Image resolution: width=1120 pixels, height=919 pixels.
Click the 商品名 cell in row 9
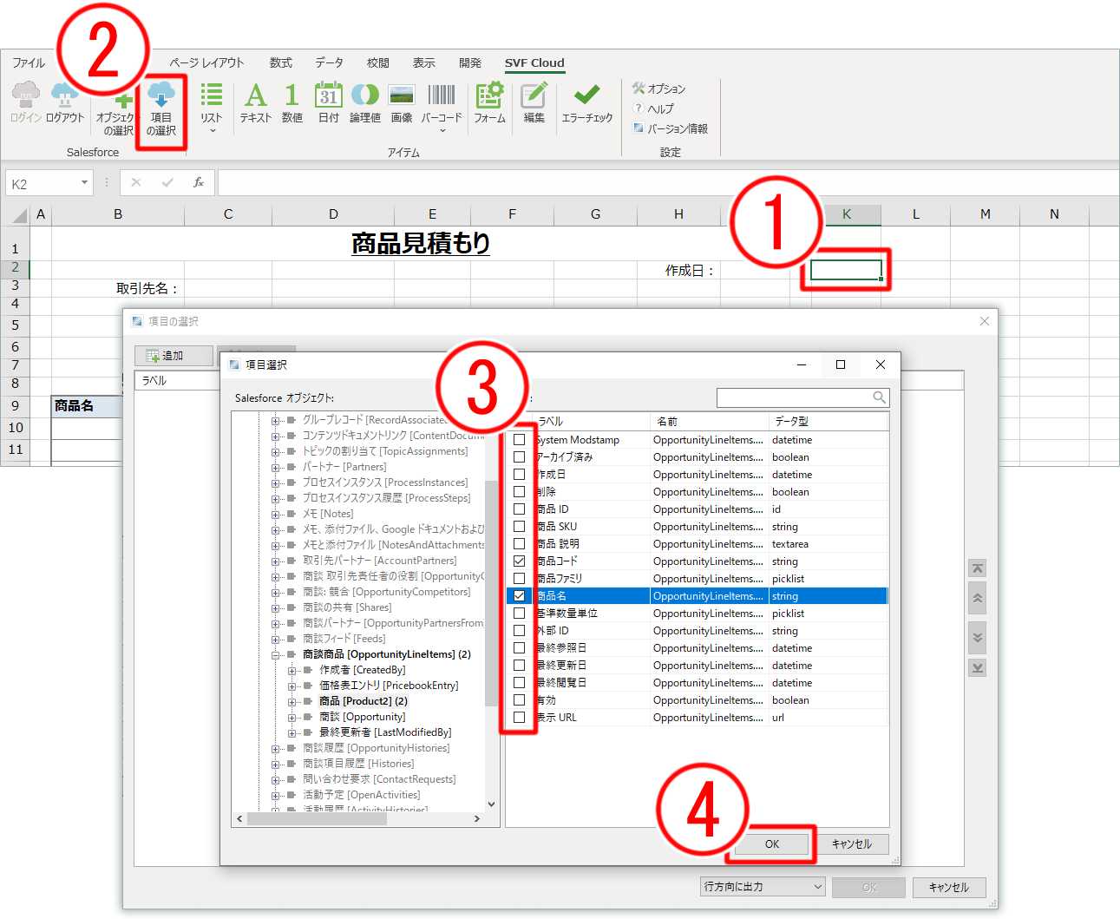87,405
